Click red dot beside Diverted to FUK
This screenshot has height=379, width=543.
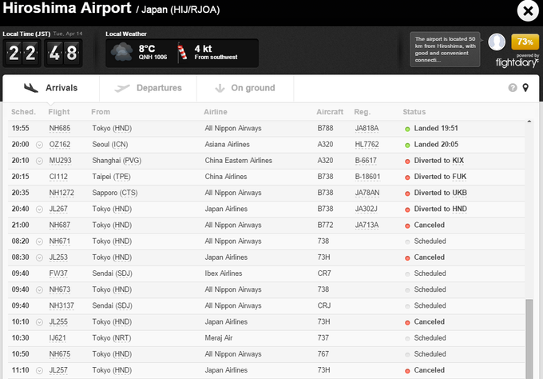[x=407, y=178]
